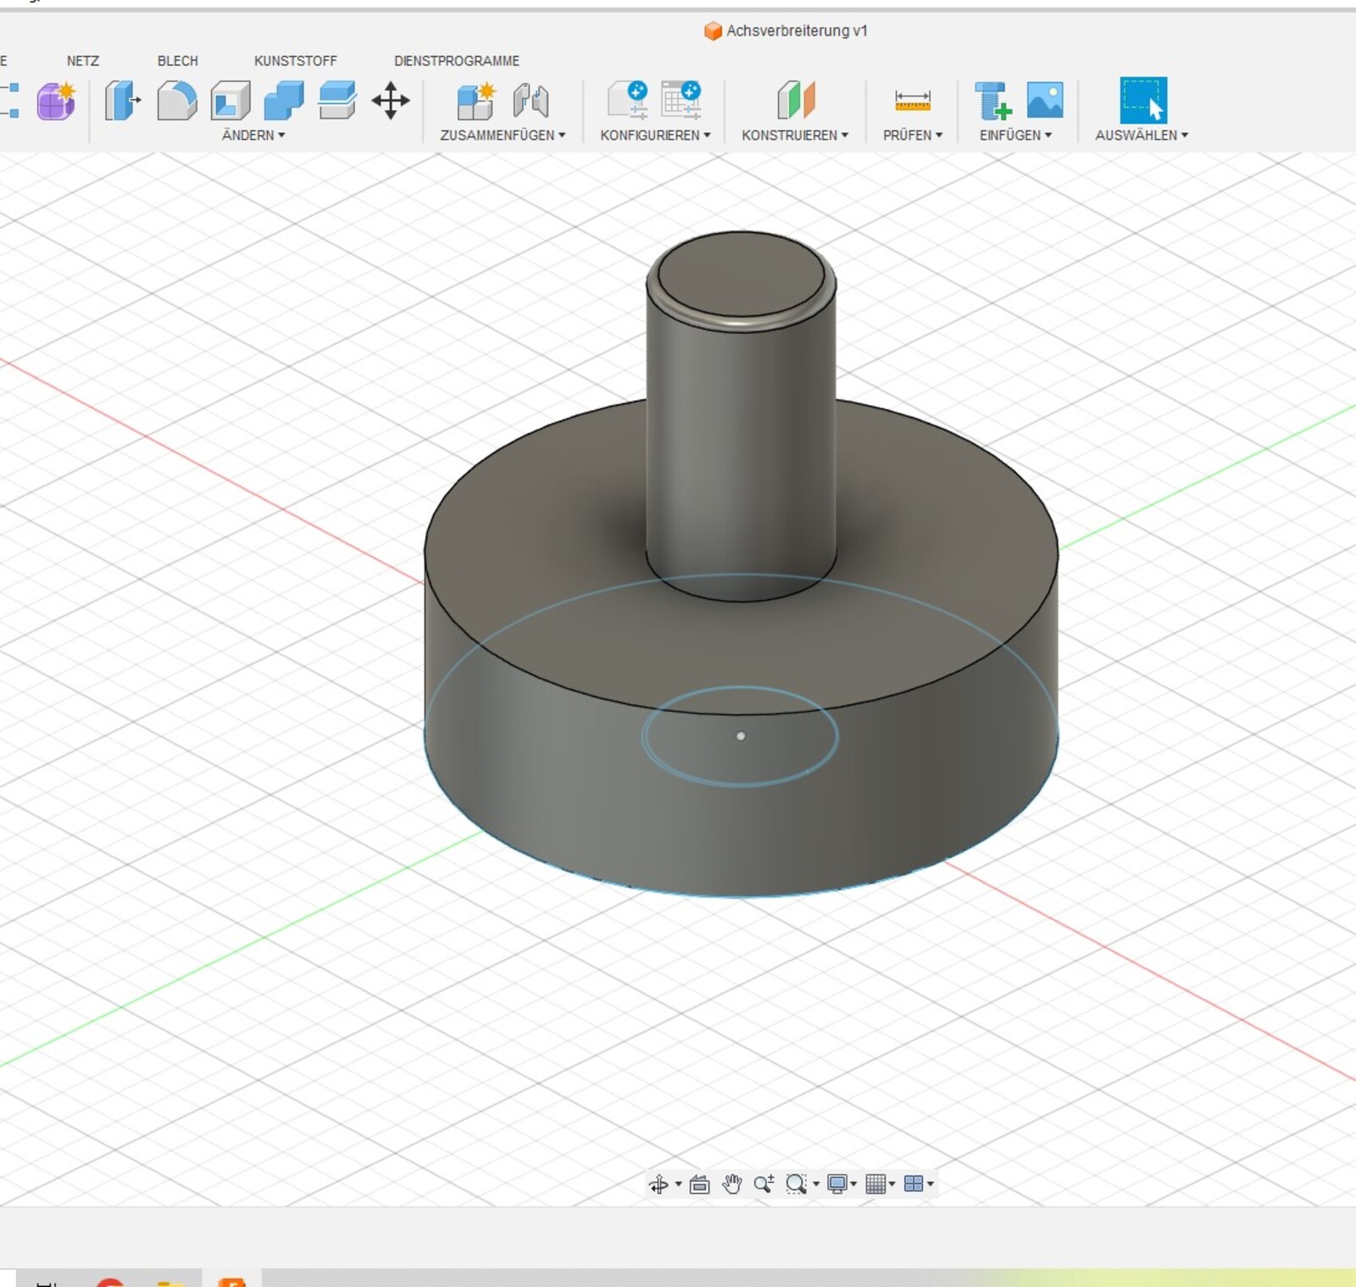Select the Shell tool icon
This screenshot has width=1356, height=1287.
tap(231, 101)
